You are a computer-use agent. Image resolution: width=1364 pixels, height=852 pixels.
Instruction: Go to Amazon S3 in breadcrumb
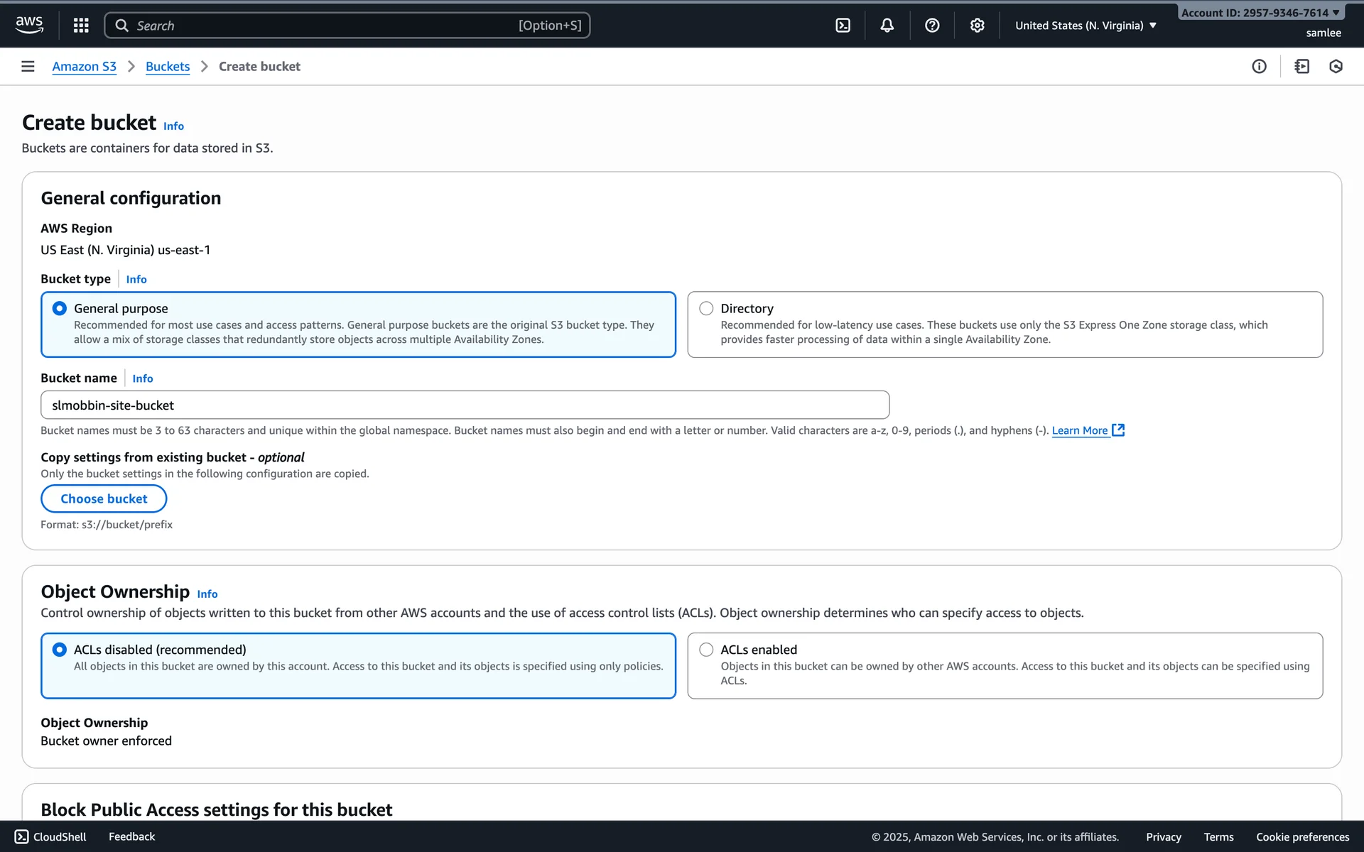pyautogui.click(x=84, y=66)
